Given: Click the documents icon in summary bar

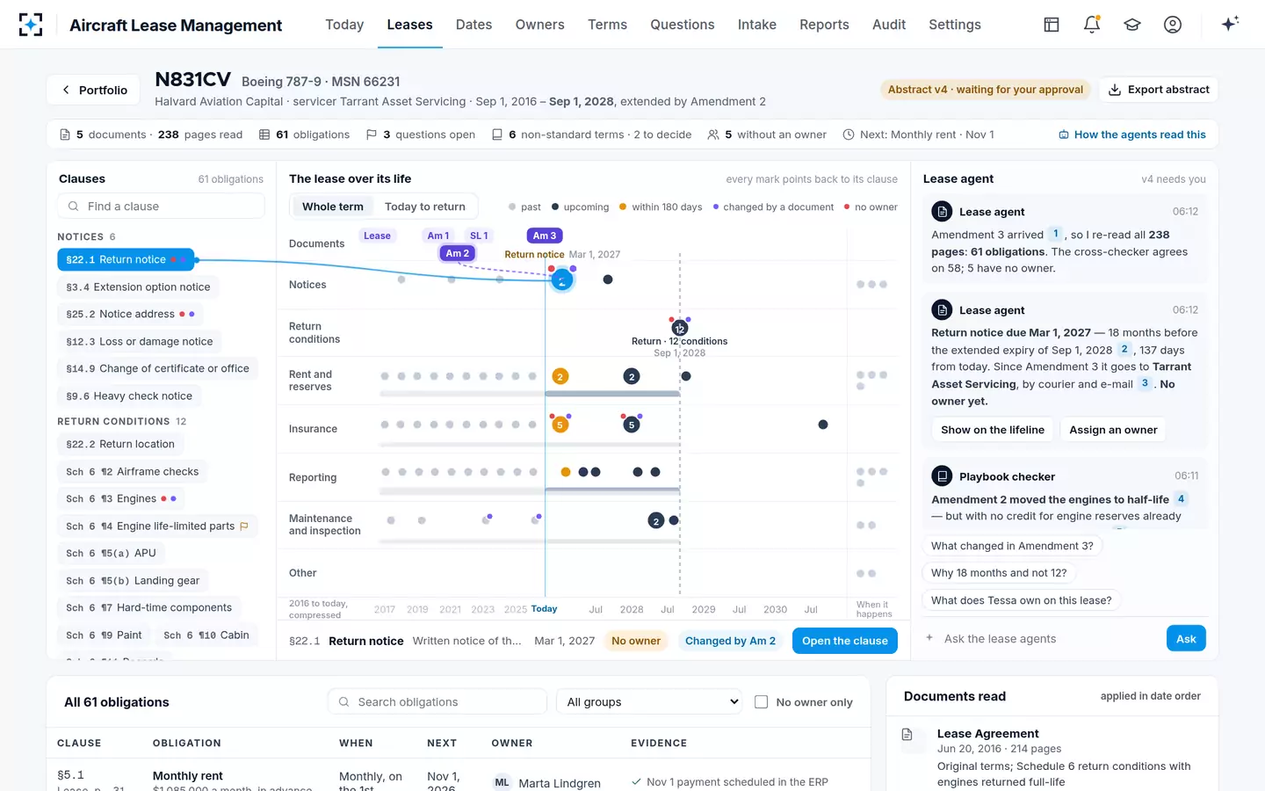Looking at the screenshot, I should pos(65,134).
